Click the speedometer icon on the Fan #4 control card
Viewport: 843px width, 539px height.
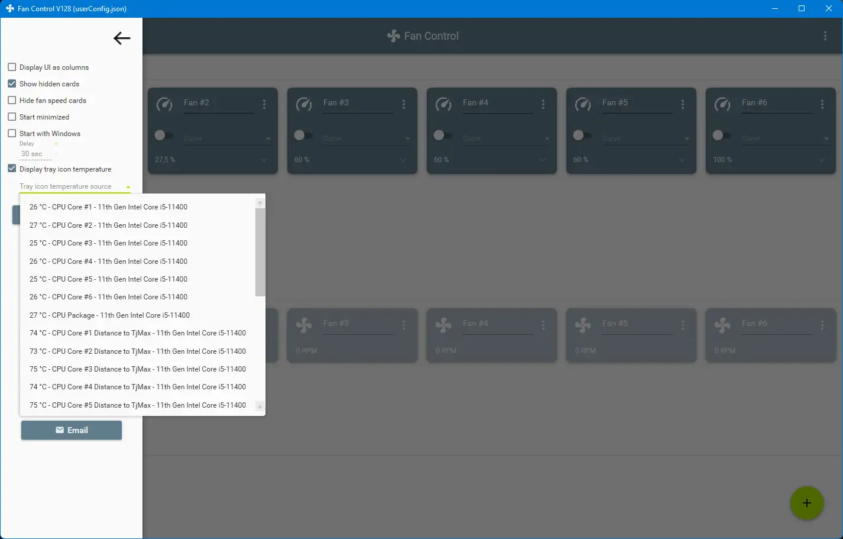[443, 105]
